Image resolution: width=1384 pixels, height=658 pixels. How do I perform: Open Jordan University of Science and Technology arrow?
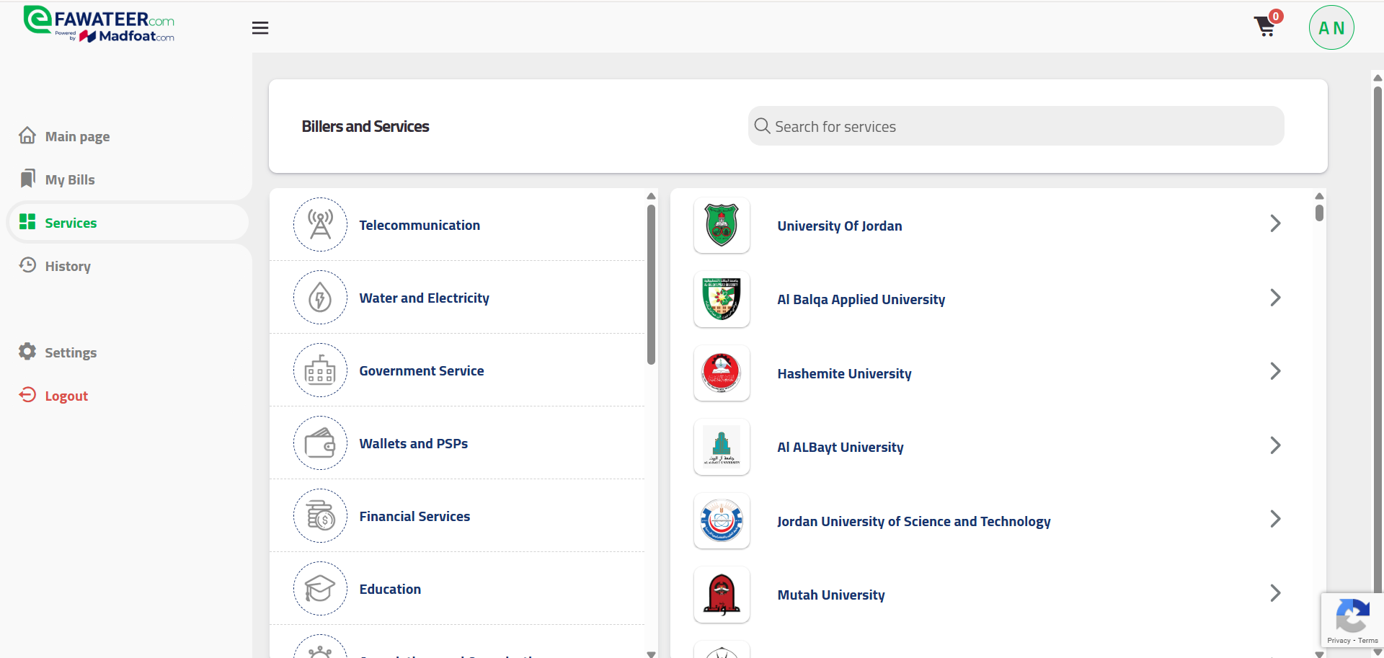click(x=1274, y=519)
